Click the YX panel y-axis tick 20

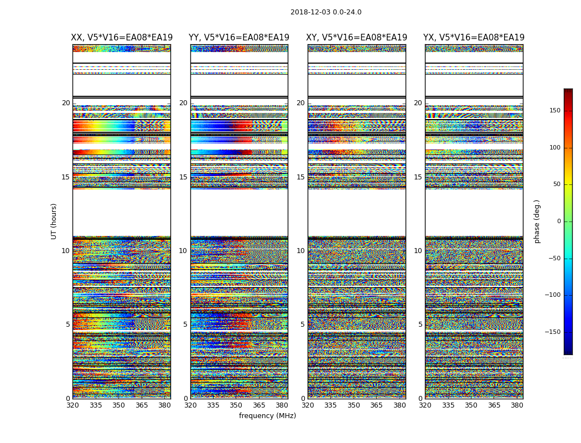point(418,103)
